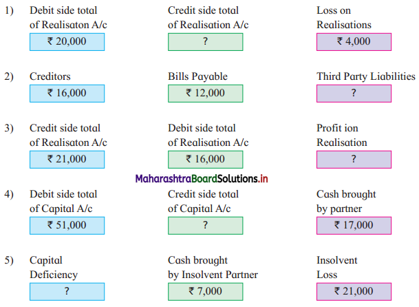Click the ₹ 7,000 Insolvent Partner cash box

pyautogui.click(x=206, y=292)
